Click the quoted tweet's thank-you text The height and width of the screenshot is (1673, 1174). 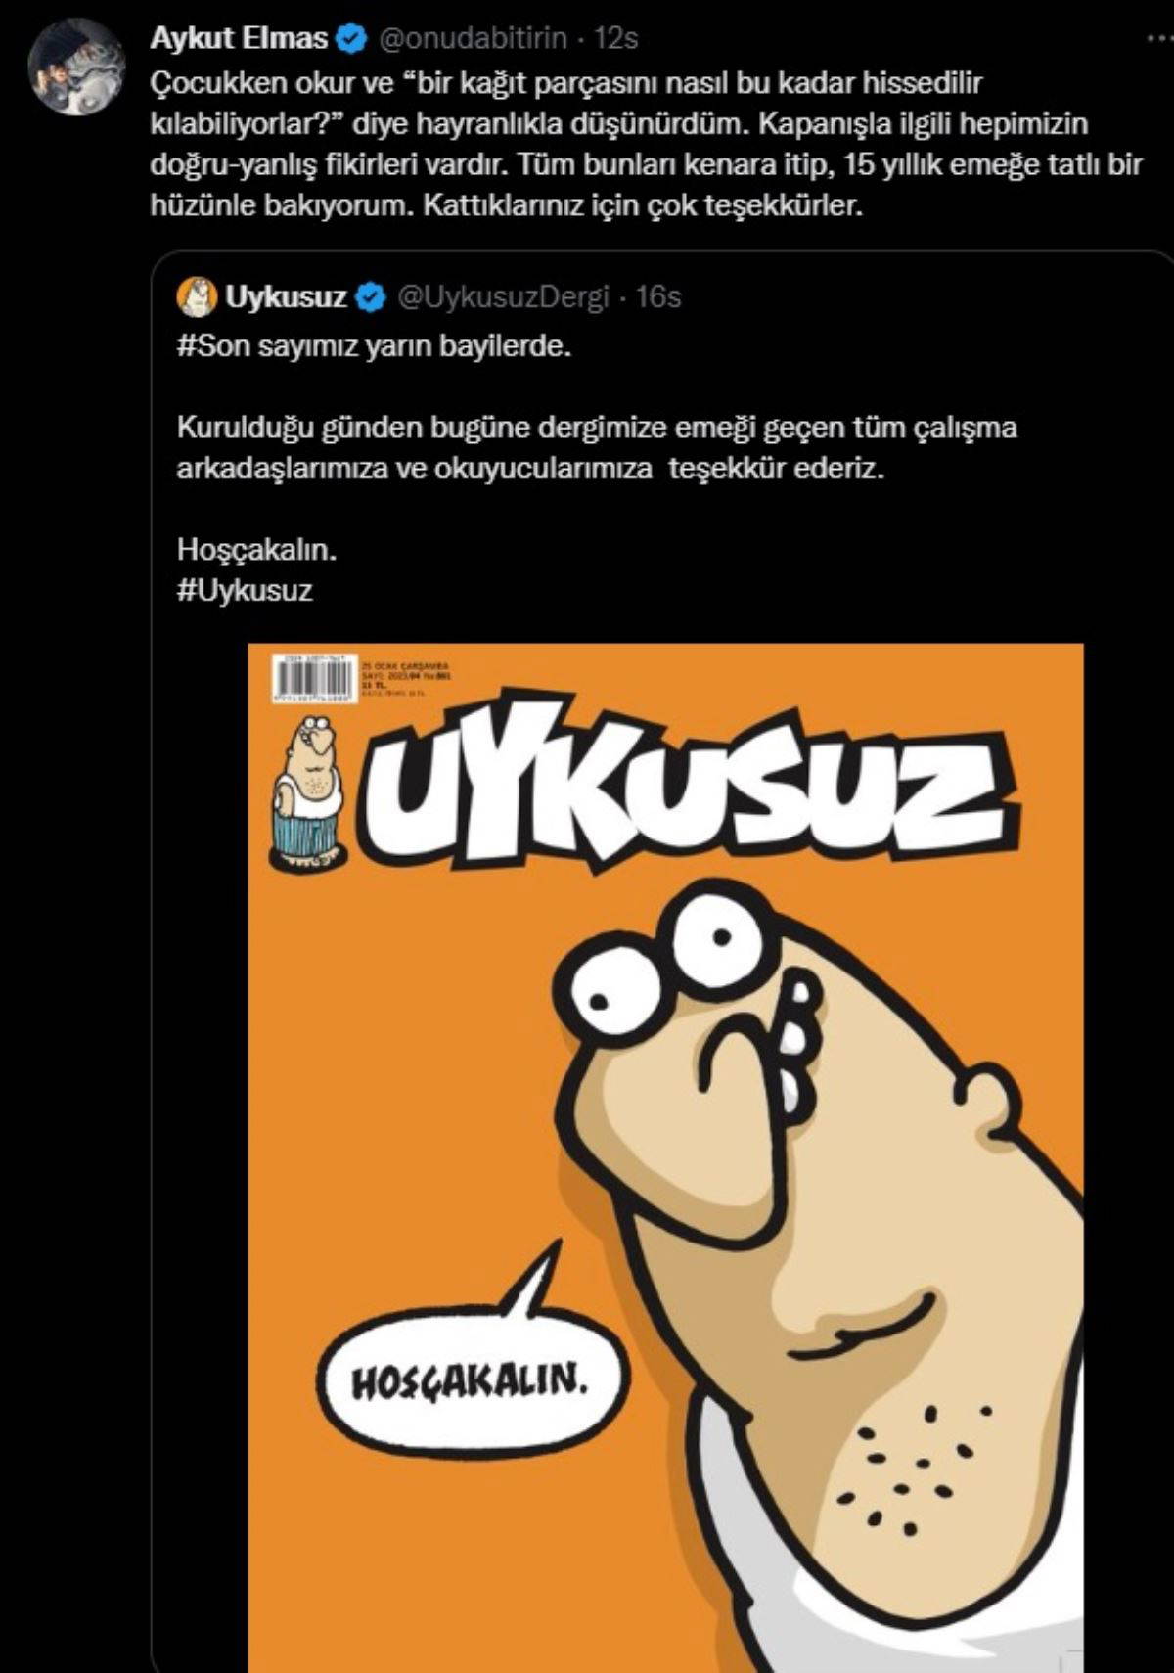click(597, 448)
